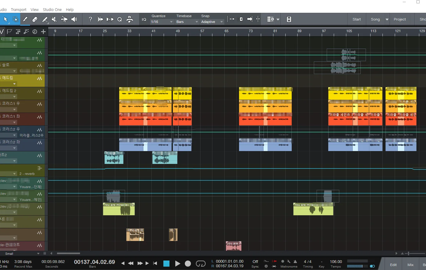426x270 pixels.
Task: Select the Arrow tool
Action: (6, 19)
